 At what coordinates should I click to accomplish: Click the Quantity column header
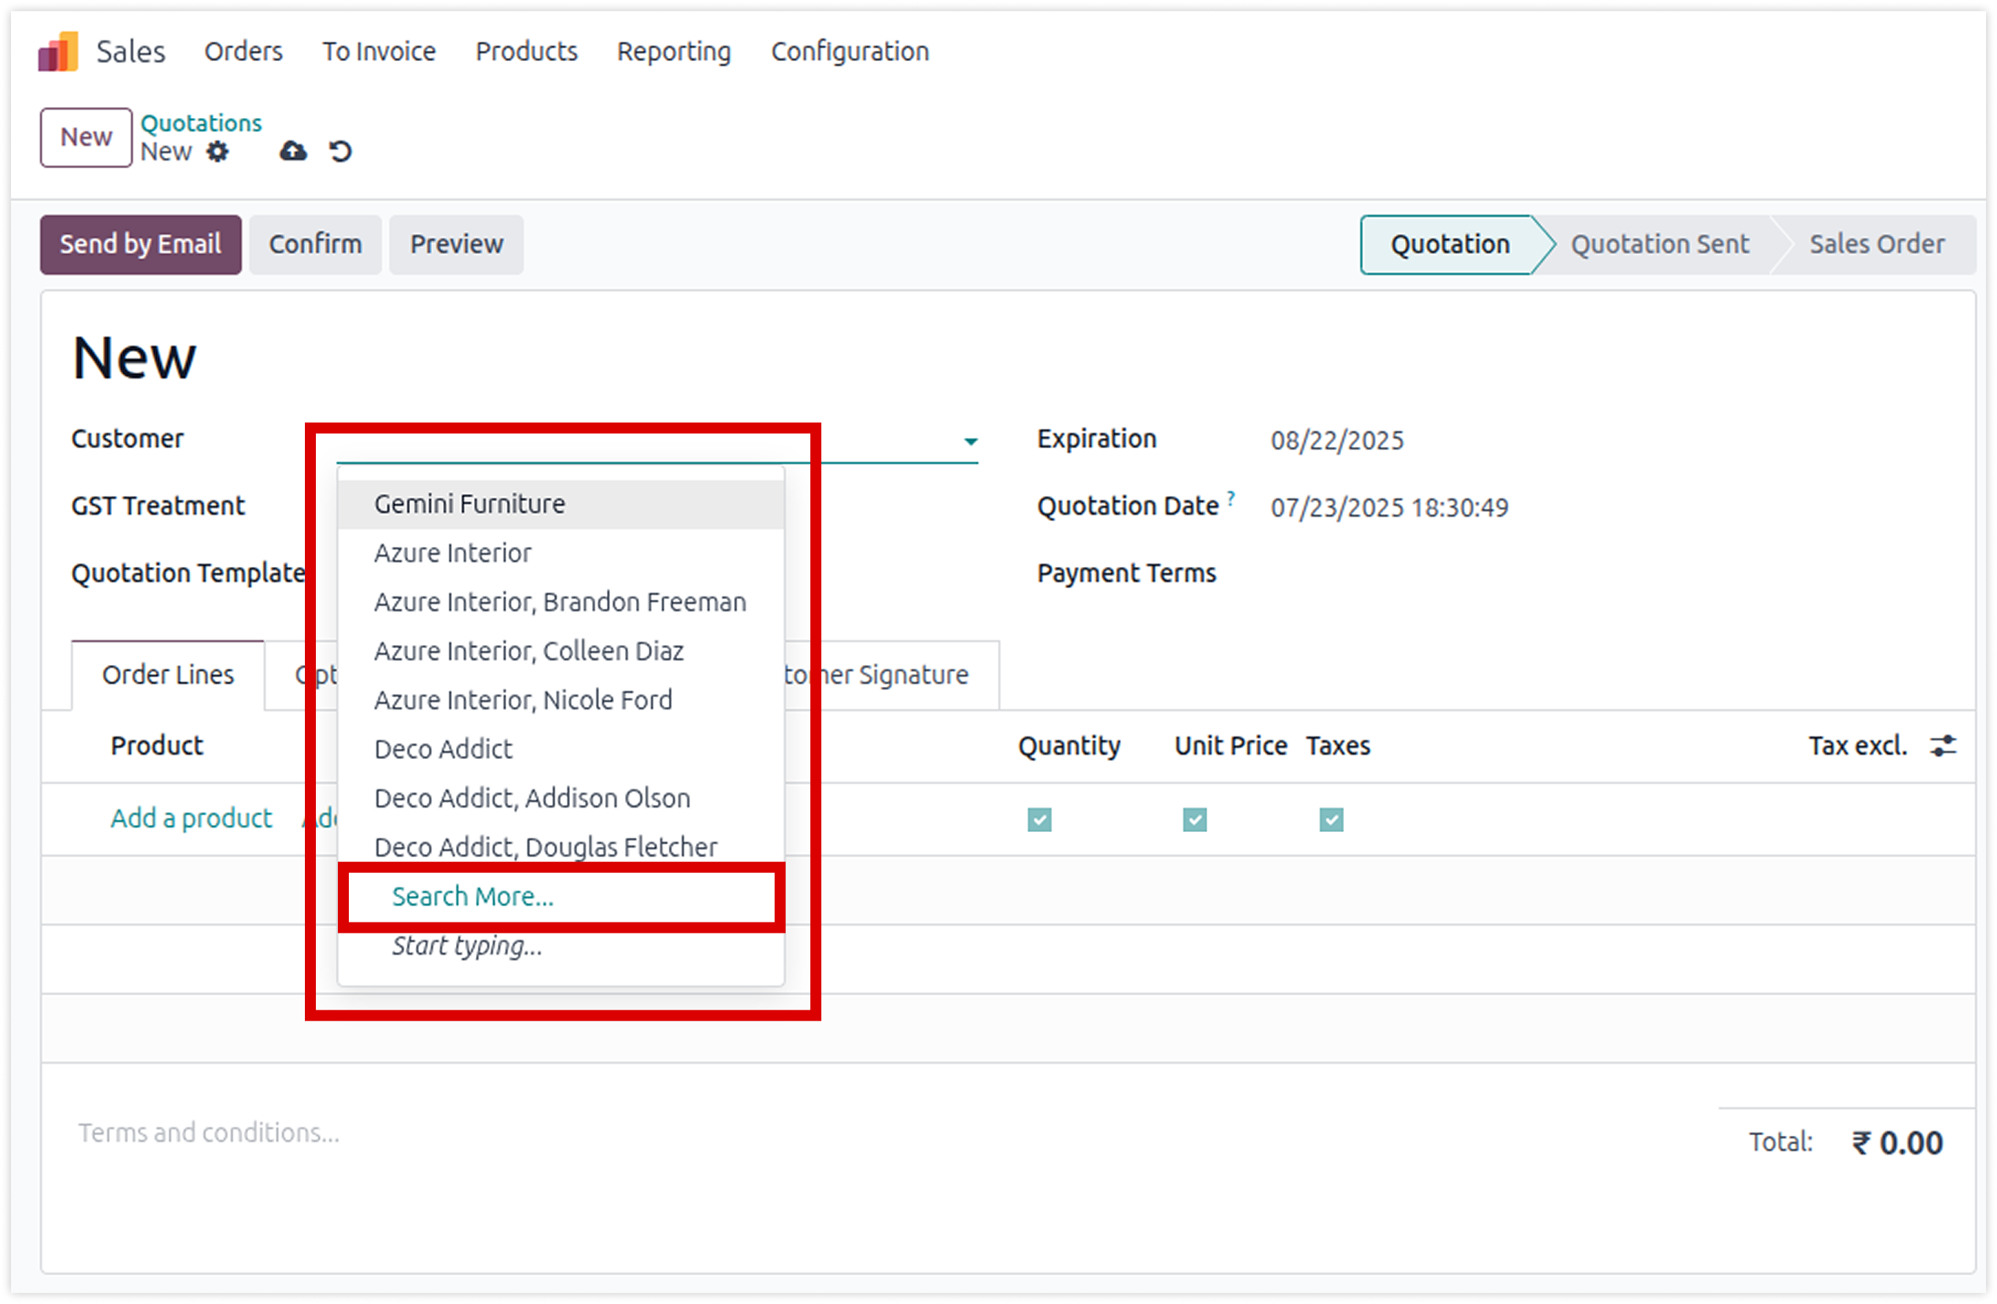click(1069, 745)
